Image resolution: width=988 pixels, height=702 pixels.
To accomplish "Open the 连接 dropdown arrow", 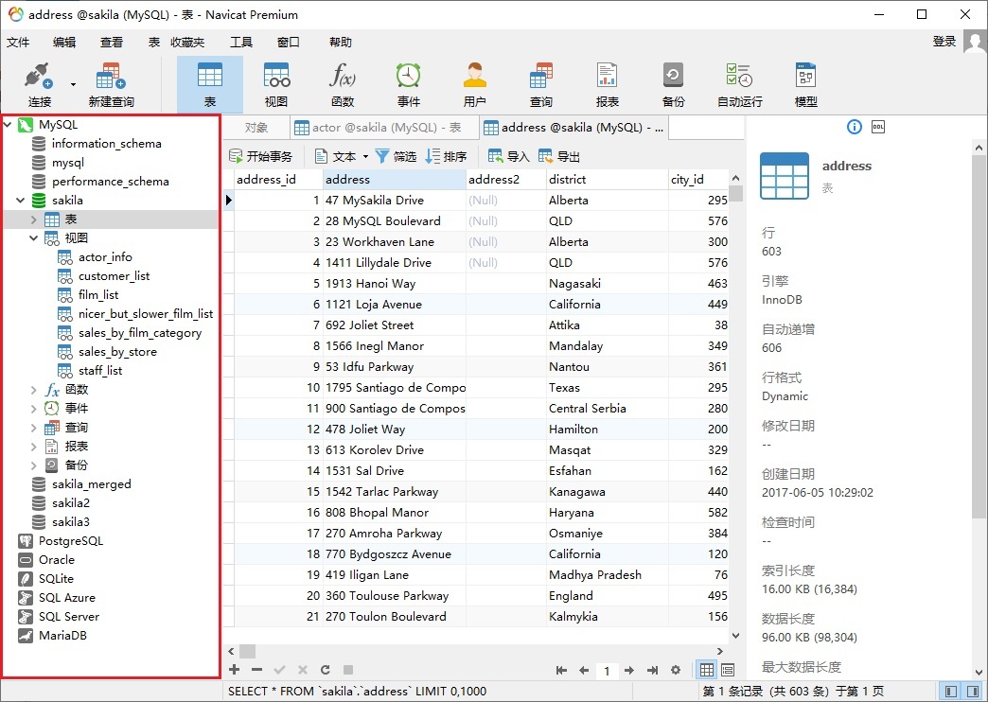I will click(x=73, y=84).
